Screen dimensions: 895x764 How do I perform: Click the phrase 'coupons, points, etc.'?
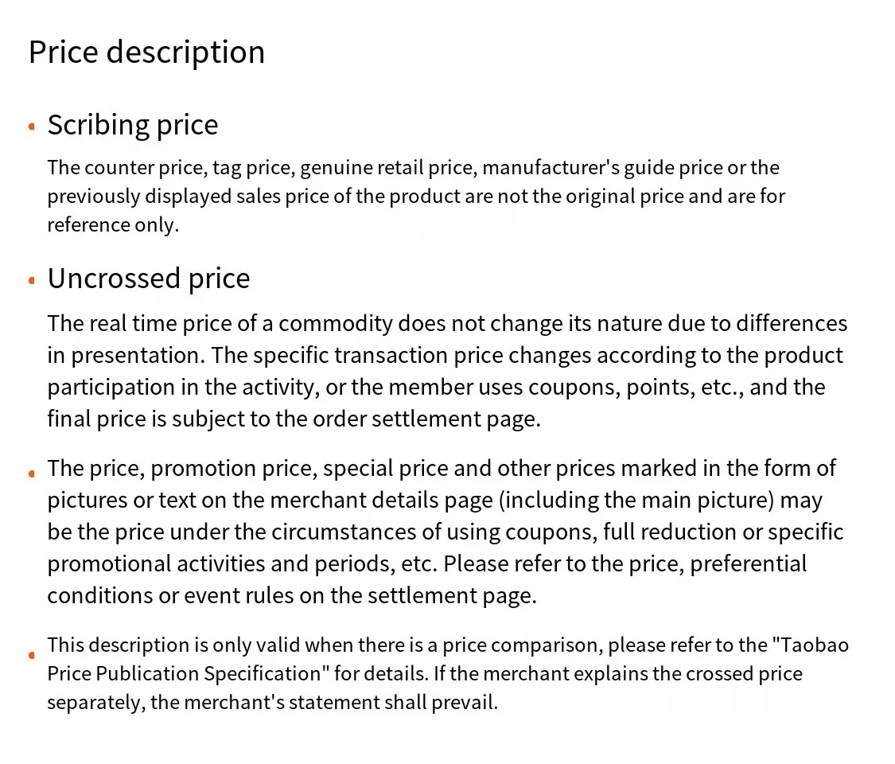636,388
